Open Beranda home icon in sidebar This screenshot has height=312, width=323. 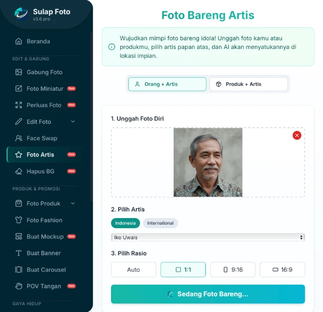pos(19,41)
